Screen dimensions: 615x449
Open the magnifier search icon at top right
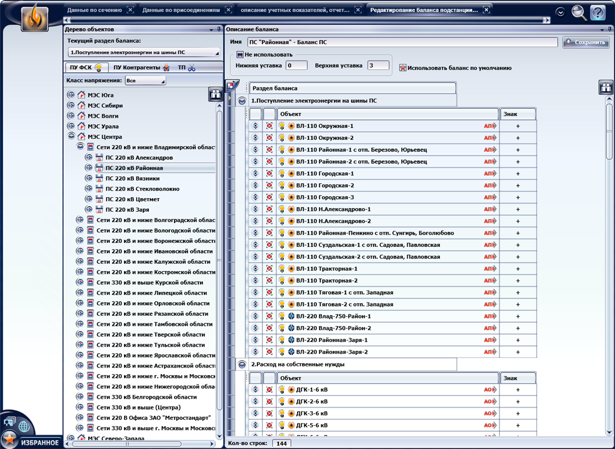click(579, 12)
